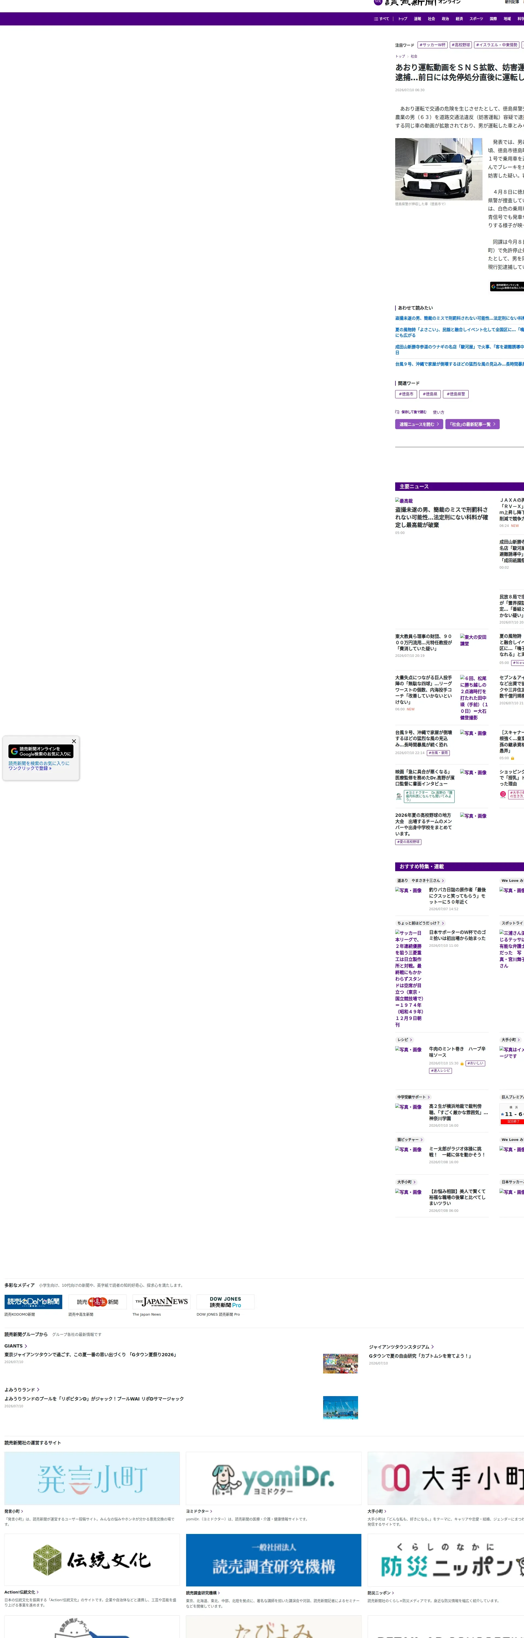Click #徳島県警 related tag
Image resolution: width=524 pixels, height=1638 pixels.
[456, 394]
